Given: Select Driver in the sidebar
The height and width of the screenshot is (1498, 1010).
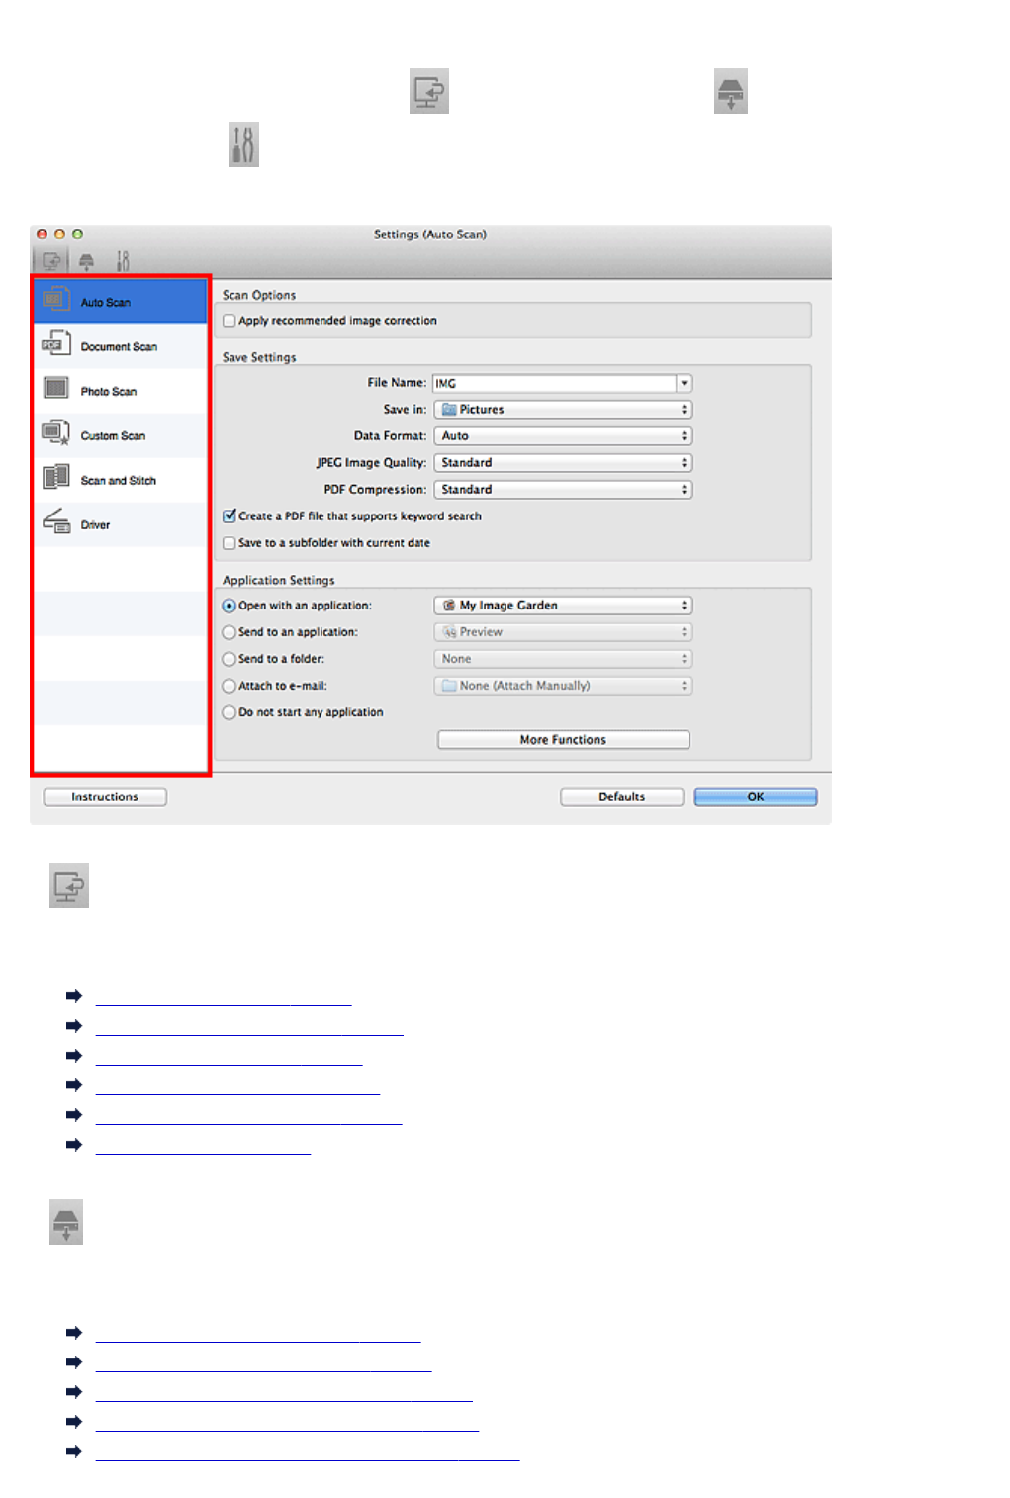Looking at the screenshot, I should pyautogui.click(x=121, y=524).
